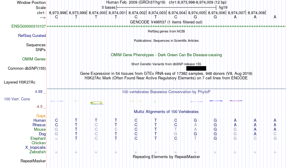
Task: Click Repeating Elements by RepeatMasker title
Action: point(166,157)
